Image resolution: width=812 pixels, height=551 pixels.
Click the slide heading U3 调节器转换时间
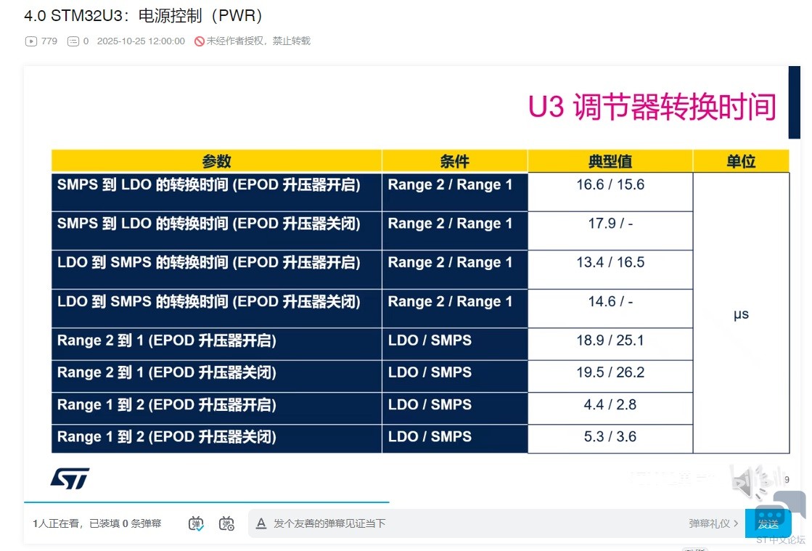point(652,106)
